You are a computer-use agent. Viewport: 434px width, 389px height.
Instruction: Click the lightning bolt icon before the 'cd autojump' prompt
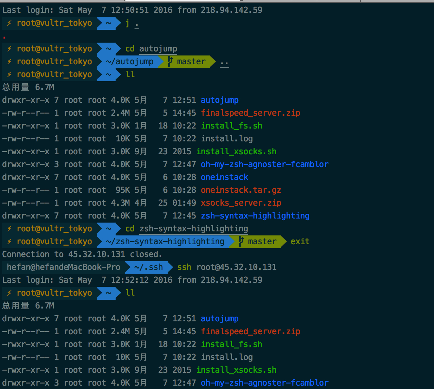coord(9,49)
